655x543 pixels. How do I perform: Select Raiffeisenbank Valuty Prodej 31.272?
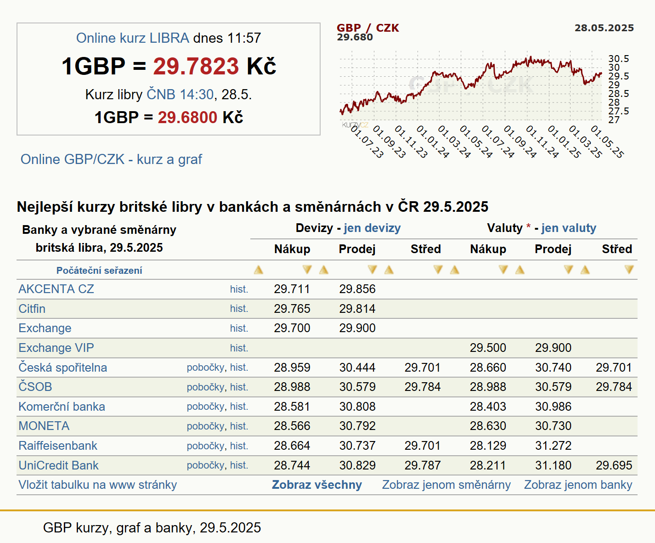(x=553, y=446)
